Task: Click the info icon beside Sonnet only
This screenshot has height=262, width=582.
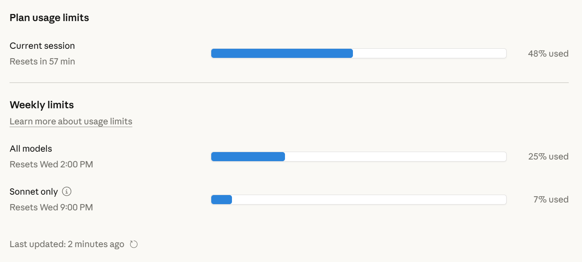Action: coord(67,192)
